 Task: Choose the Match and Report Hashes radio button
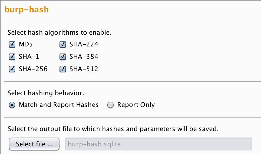[12, 105]
